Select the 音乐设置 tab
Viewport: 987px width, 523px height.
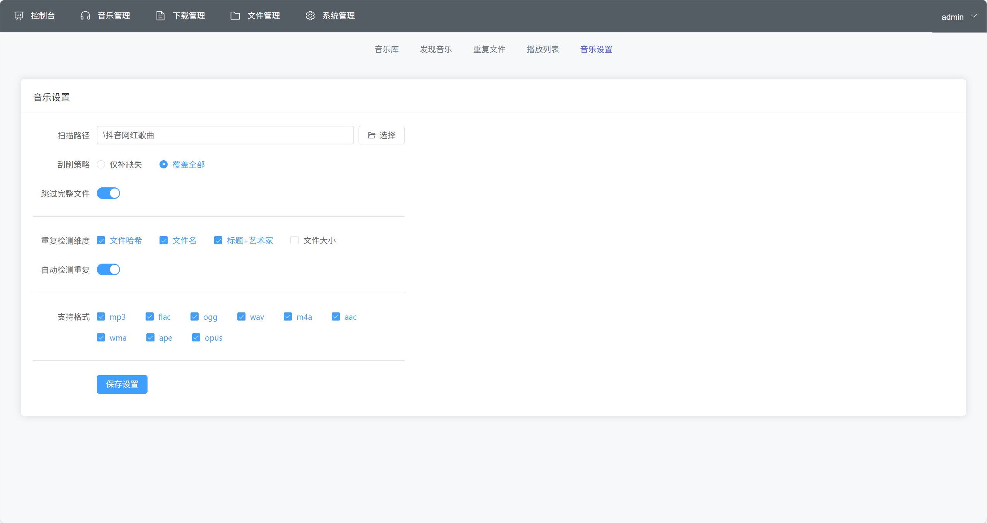[x=596, y=50]
